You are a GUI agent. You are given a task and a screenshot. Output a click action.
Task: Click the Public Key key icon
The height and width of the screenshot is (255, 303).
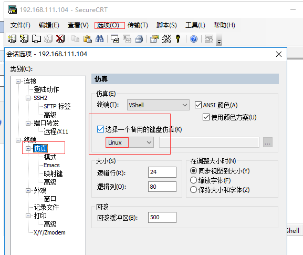[x=178, y=39]
